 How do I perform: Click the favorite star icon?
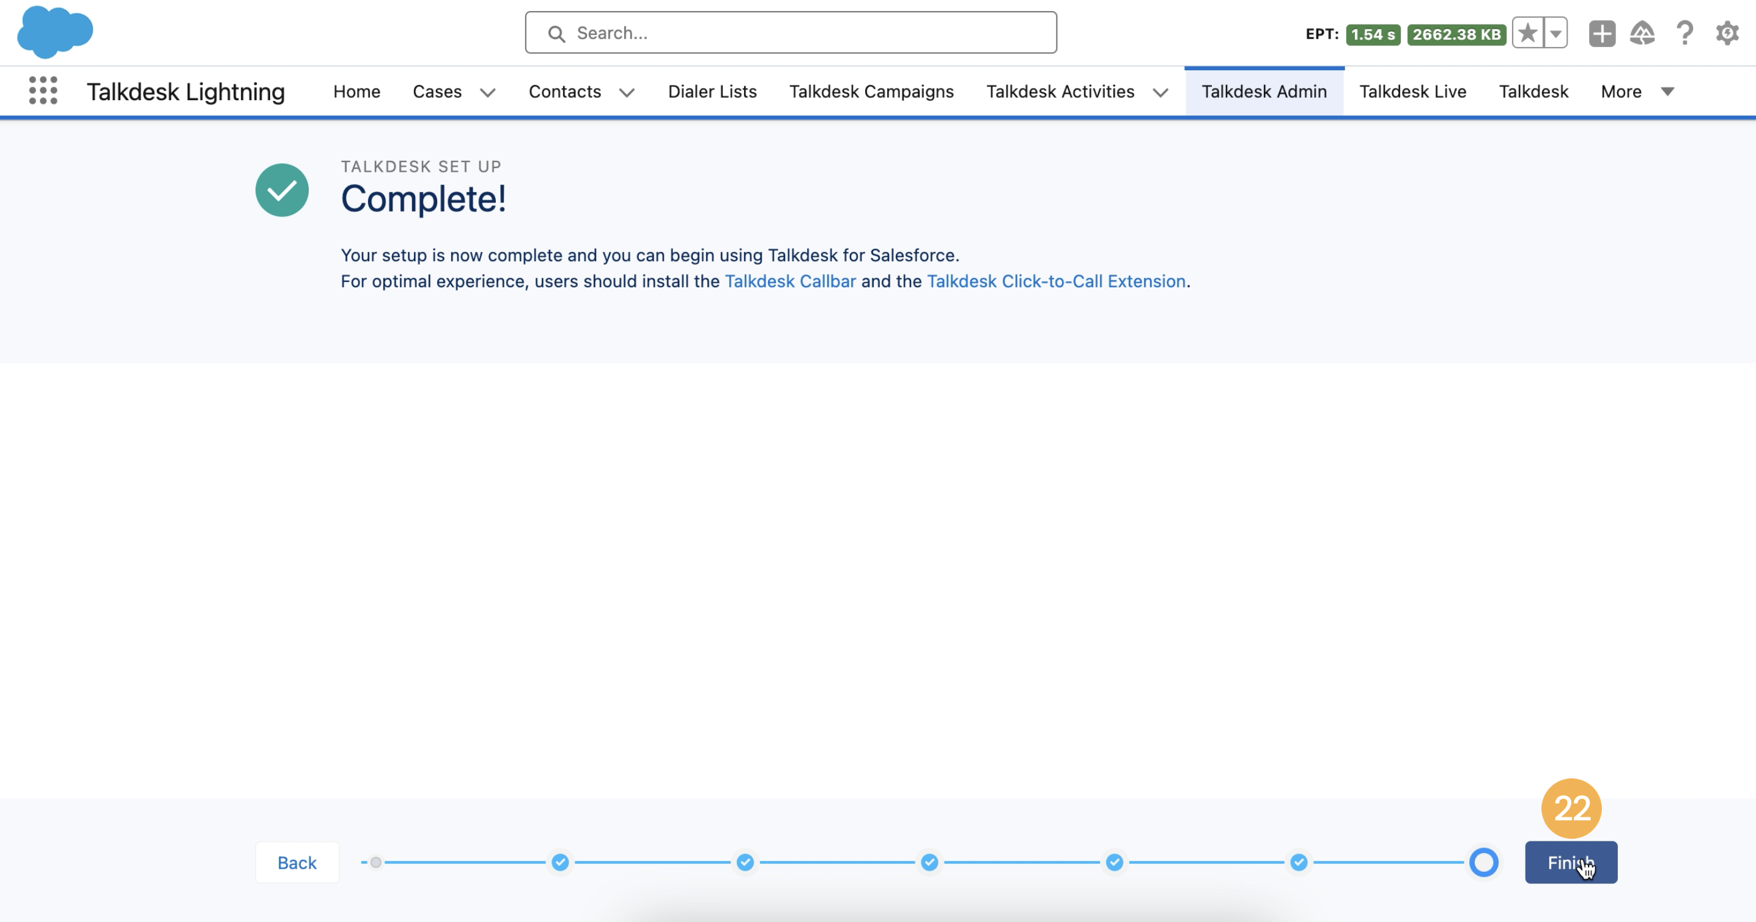click(1529, 32)
